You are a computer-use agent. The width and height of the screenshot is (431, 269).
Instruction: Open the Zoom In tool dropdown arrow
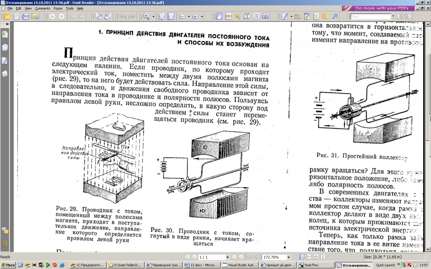[154, 16]
